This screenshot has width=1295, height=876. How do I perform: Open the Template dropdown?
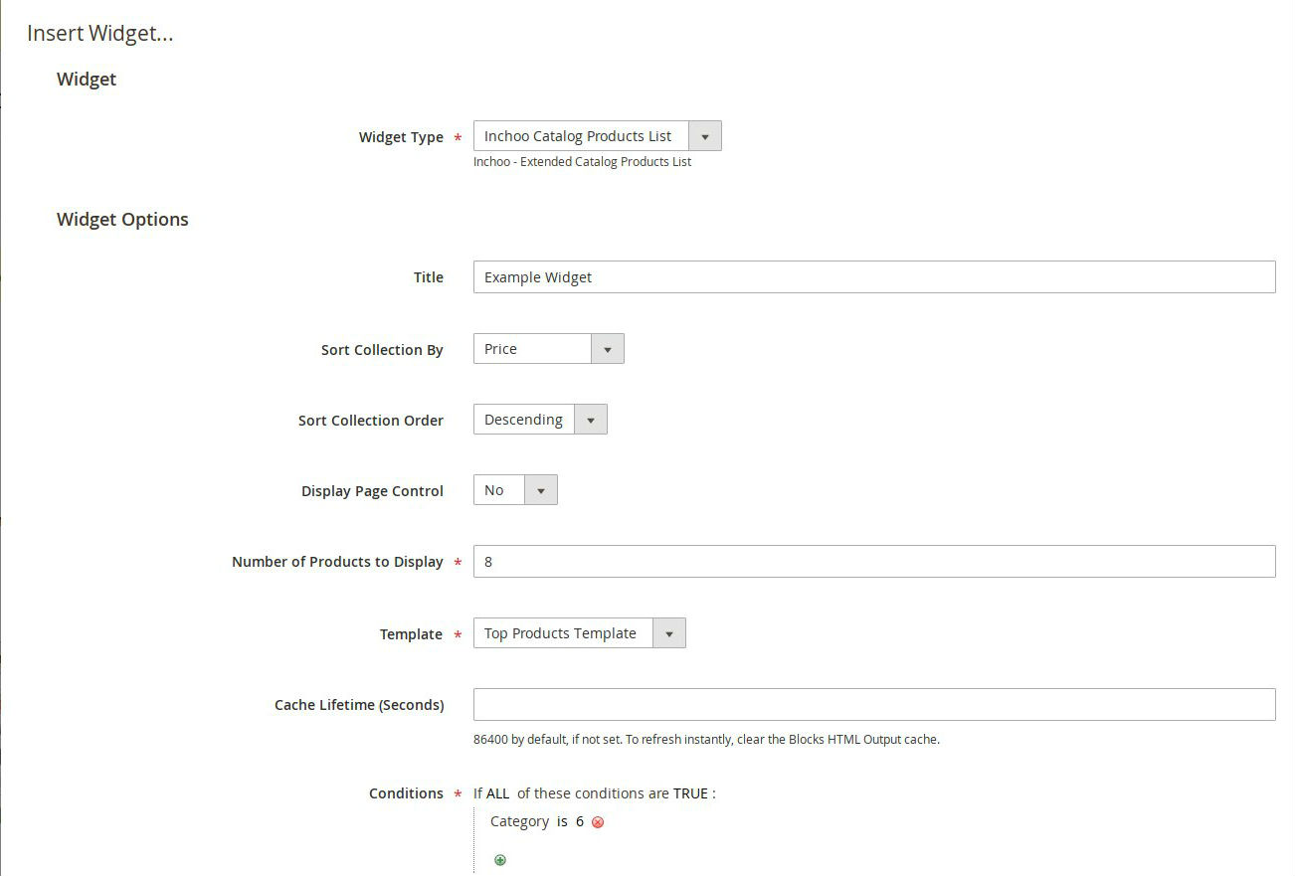[579, 633]
